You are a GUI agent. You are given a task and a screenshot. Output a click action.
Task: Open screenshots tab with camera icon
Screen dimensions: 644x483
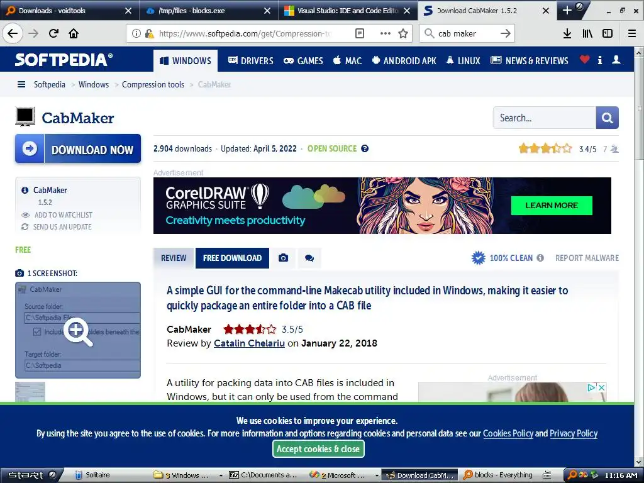tap(283, 258)
